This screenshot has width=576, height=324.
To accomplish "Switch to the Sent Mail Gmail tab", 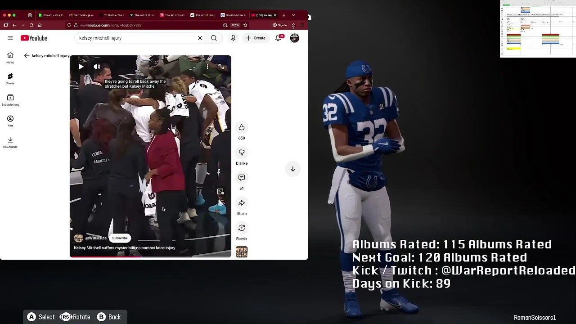I will click(x=82, y=15).
